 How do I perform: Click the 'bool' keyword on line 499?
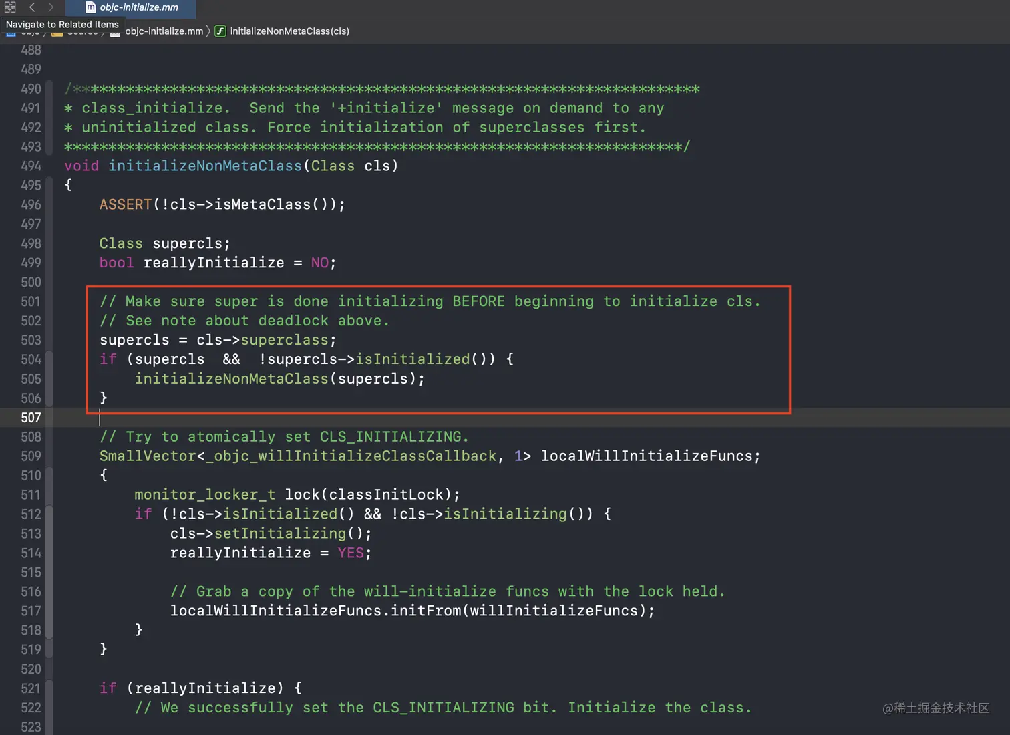click(117, 263)
